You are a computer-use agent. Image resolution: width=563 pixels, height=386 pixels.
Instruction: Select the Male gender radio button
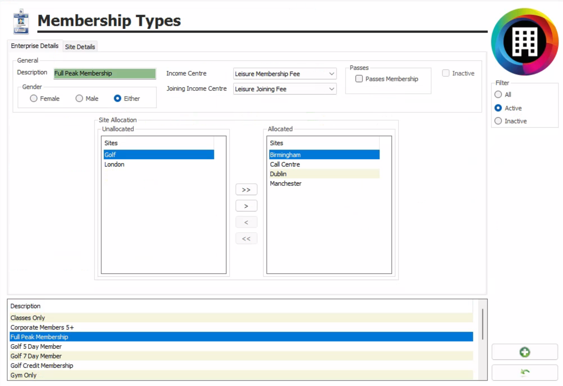point(79,99)
